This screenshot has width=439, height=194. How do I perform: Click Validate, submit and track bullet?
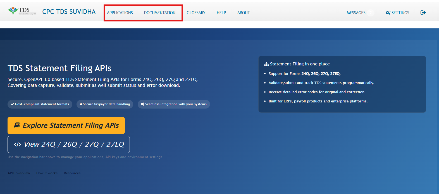321,83
